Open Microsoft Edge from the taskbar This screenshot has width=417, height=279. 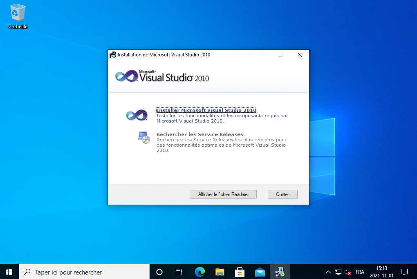[200, 272]
